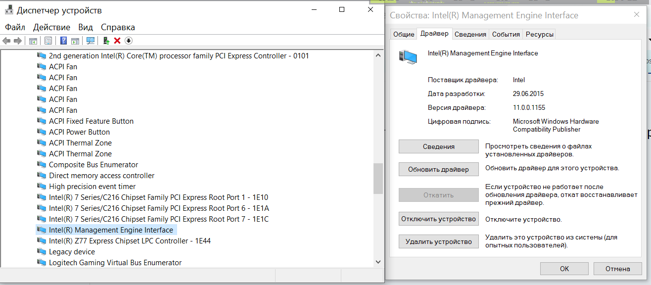Select PCI Express Root Port 7 - 1E1C
This screenshot has width=651, height=285.
coord(159,219)
